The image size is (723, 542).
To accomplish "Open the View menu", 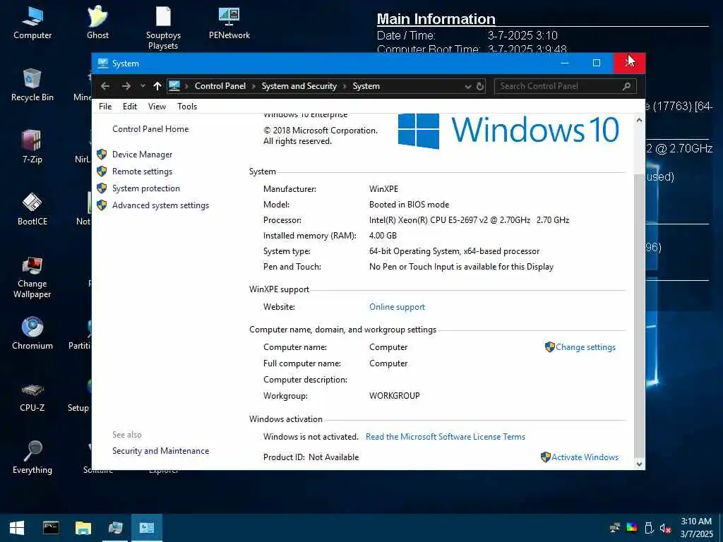I will click(157, 107).
